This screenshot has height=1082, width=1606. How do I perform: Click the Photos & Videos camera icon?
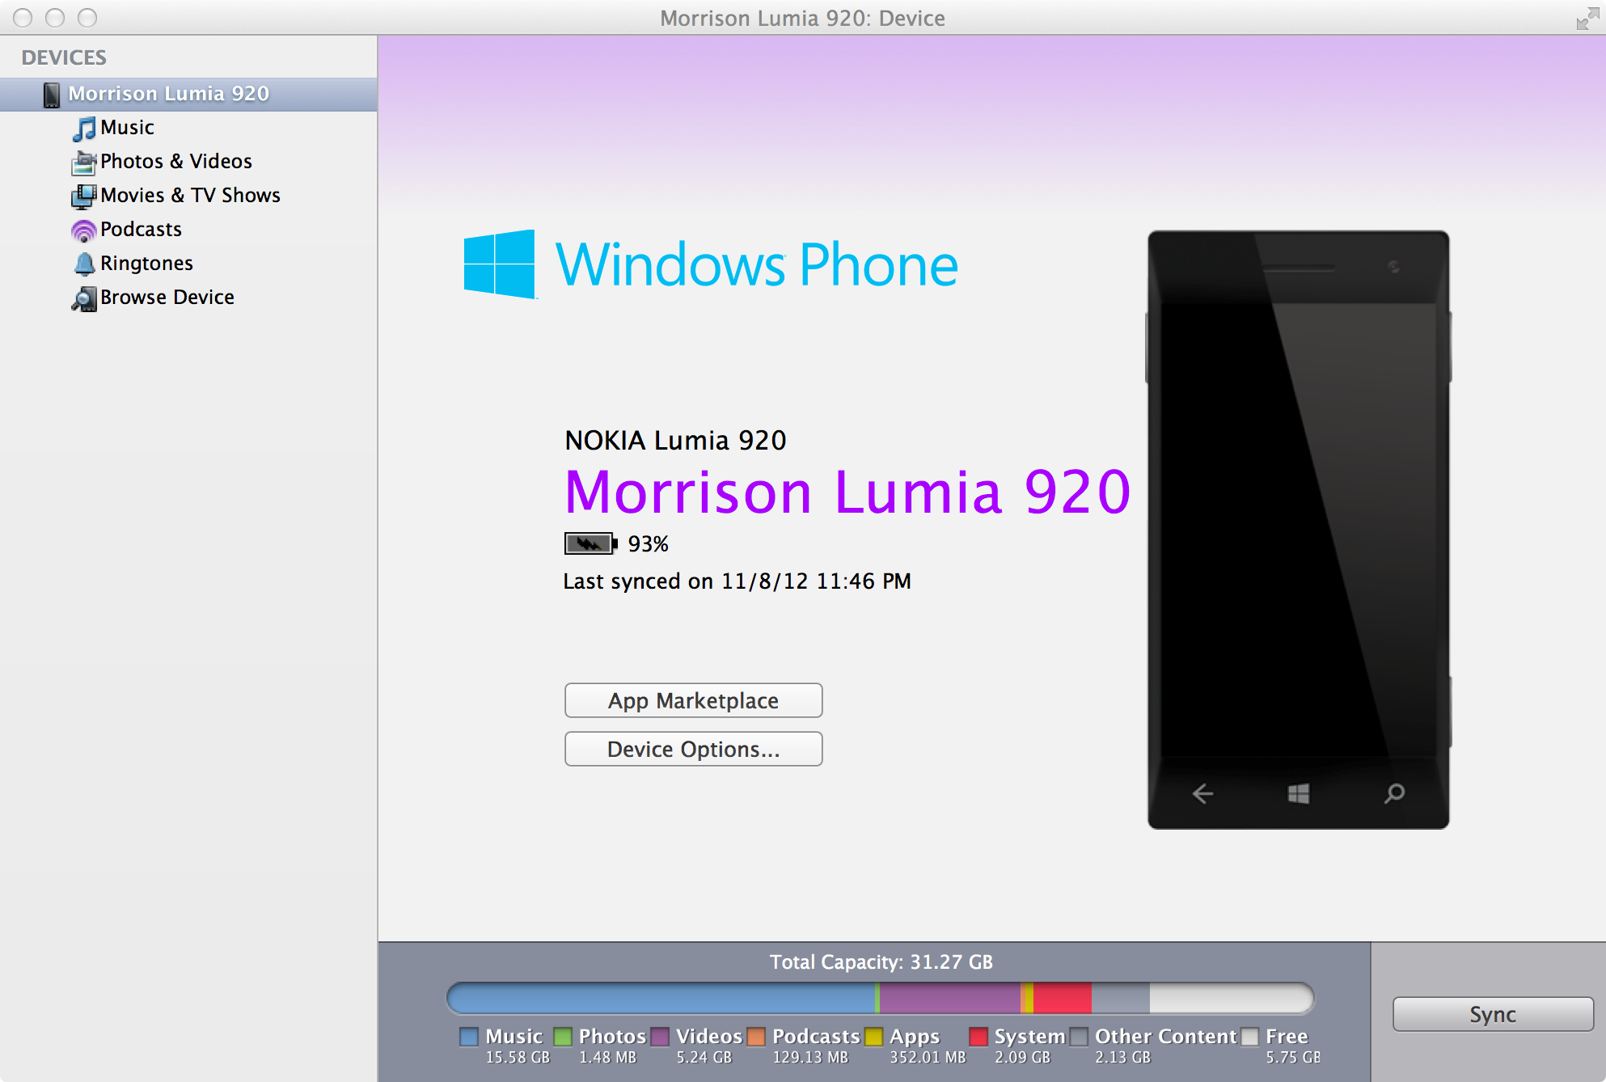click(x=84, y=163)
